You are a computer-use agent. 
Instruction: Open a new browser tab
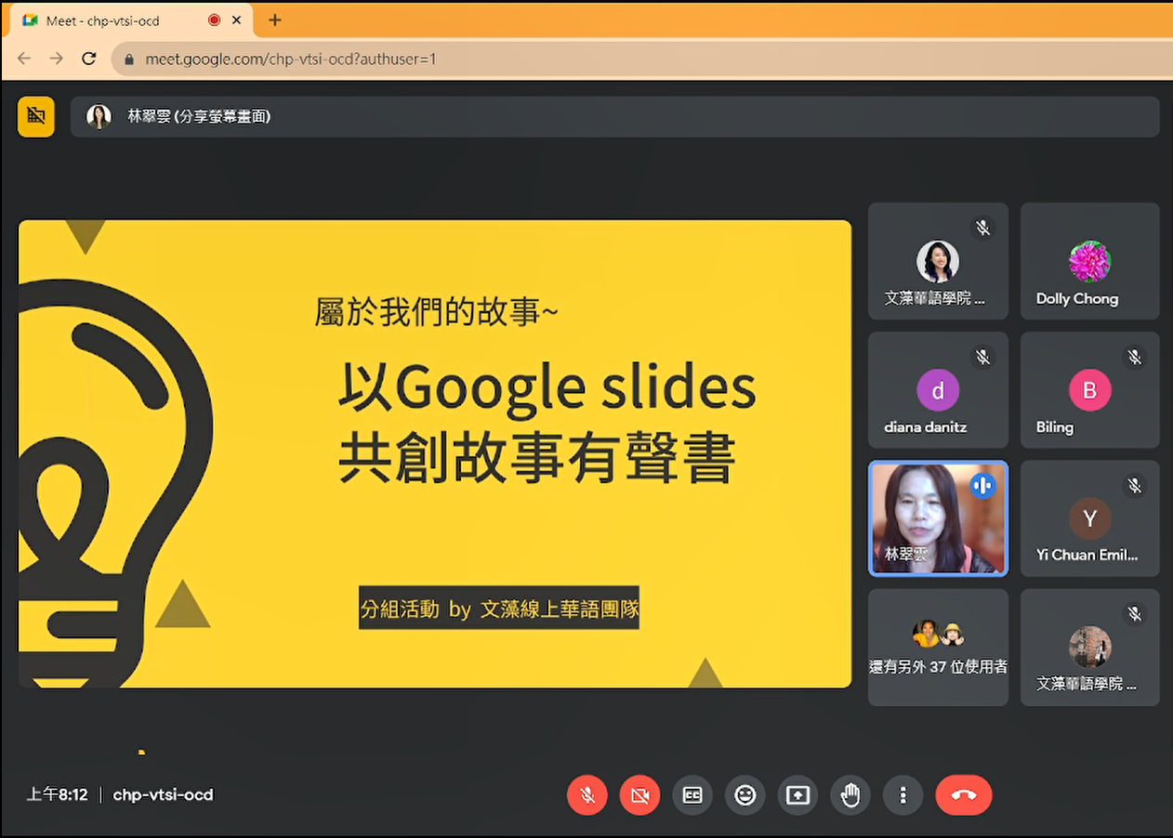(x=274, y=20)
